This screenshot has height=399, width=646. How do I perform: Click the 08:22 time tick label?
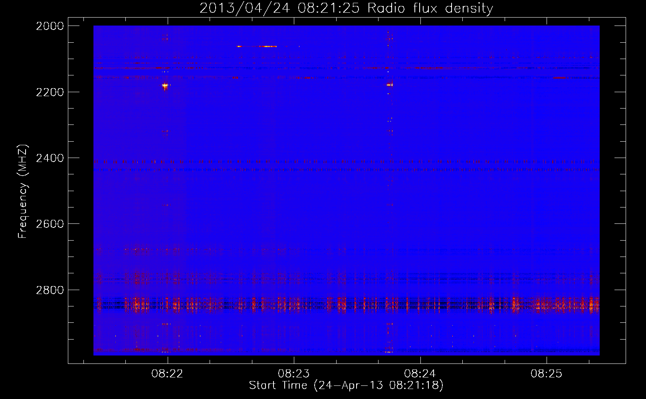[x=167, y=374]
